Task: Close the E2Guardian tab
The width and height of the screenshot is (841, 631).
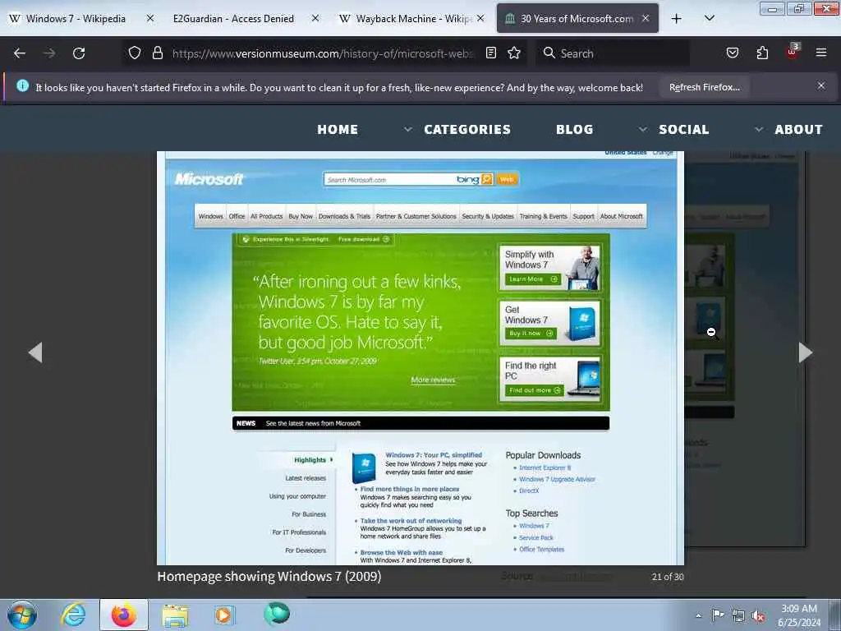Action: [315, 18]
